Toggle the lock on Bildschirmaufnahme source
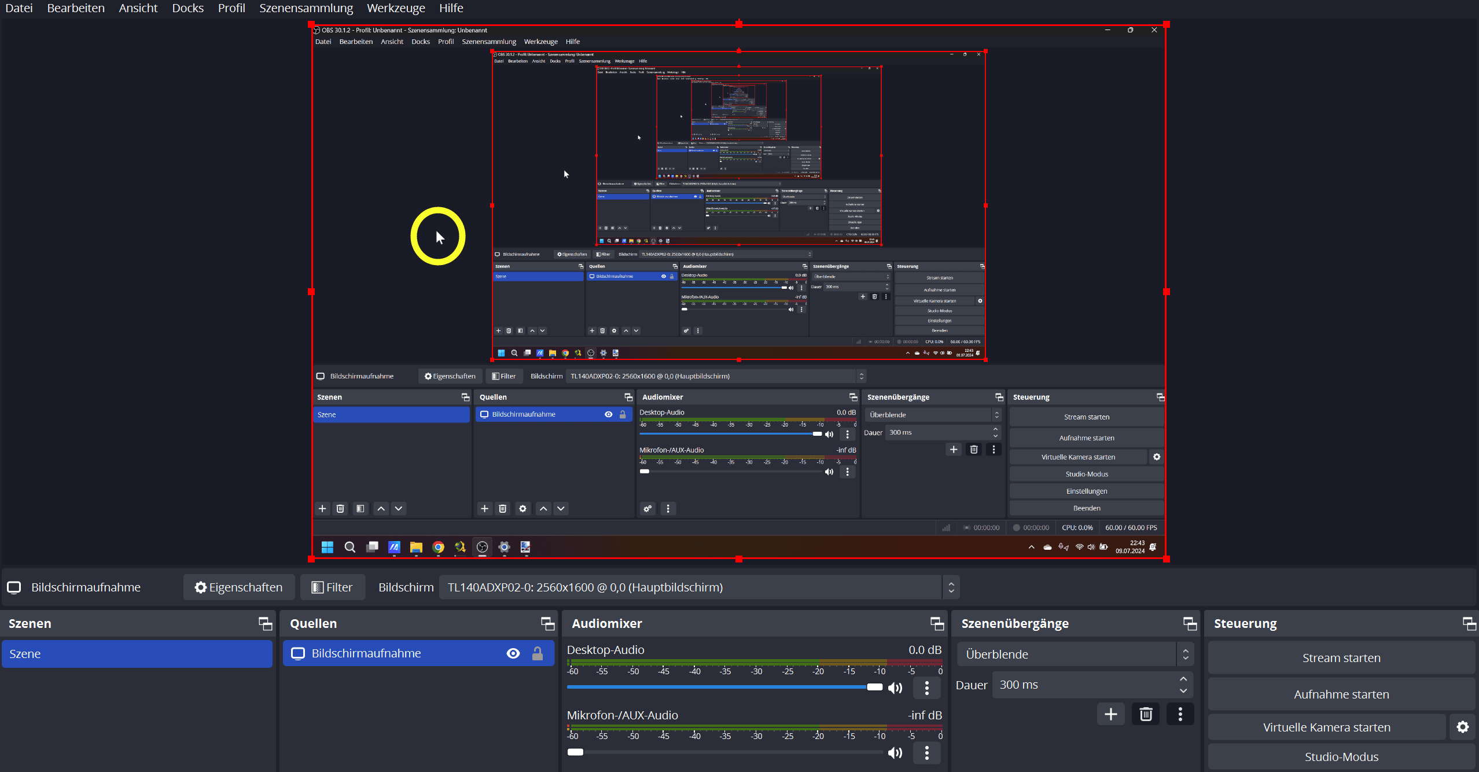The image size is (1479, 772). pos(538,653)
